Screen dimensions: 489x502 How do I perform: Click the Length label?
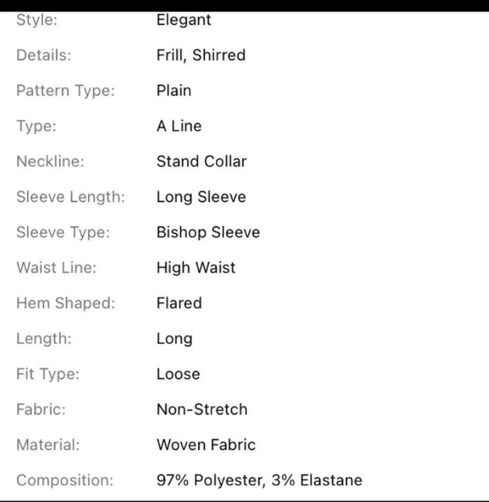tap(44, 339)
